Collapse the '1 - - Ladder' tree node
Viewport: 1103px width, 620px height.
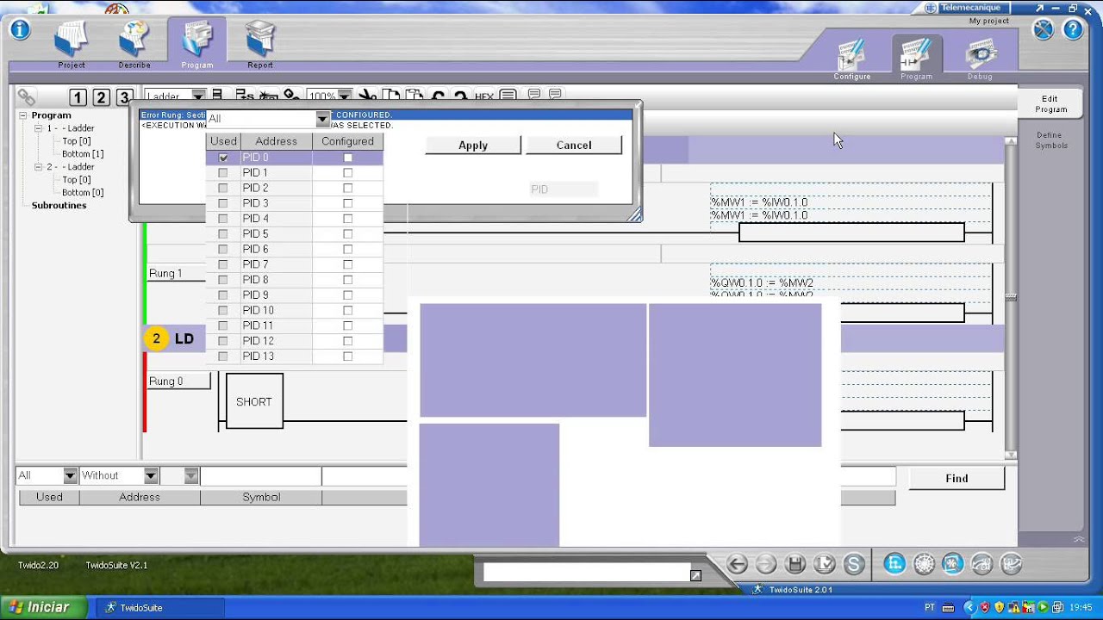click(x=39, y=128)
